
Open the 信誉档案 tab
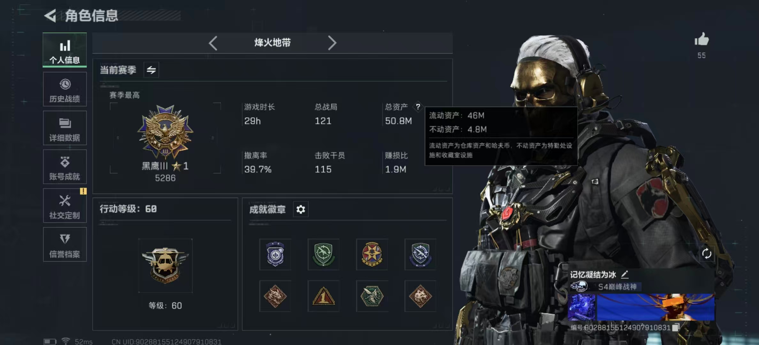(65, 244)
